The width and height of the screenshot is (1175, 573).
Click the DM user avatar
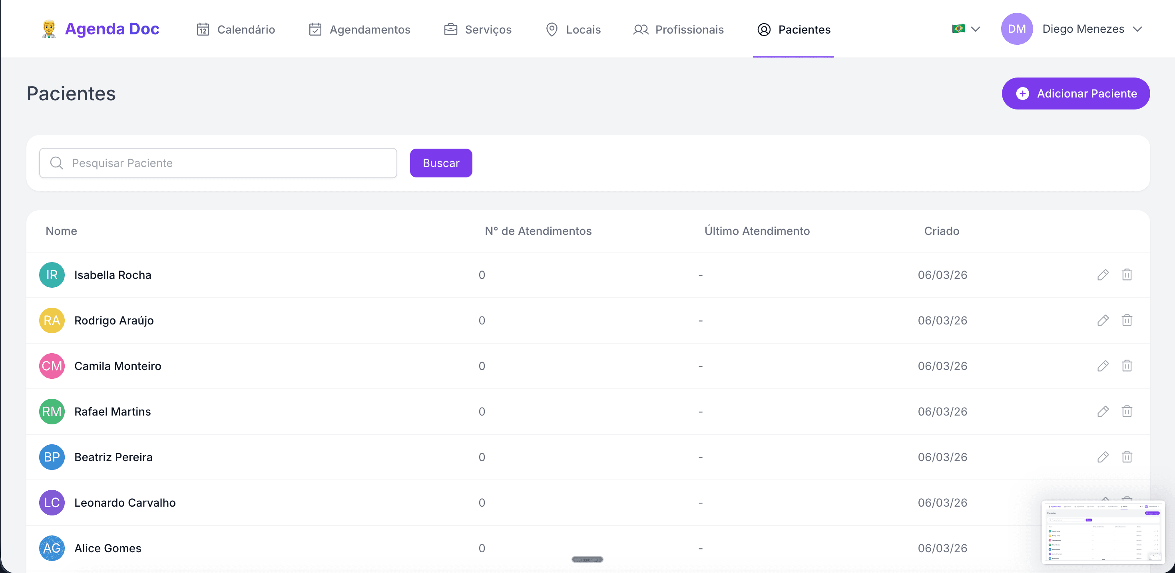[x=1016, y=29]
